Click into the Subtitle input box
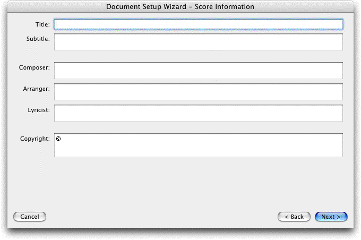The height and width of the screenshot is (240, 361). tap(199, 42)
